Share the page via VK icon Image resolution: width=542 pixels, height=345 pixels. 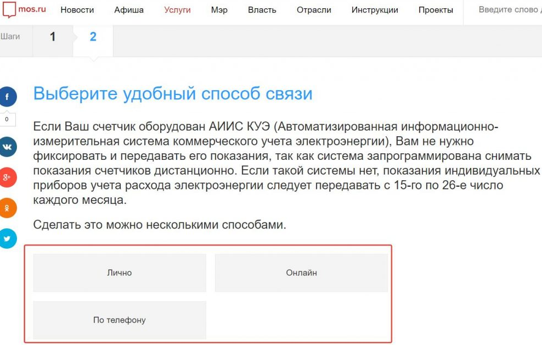tap(8, 147)
